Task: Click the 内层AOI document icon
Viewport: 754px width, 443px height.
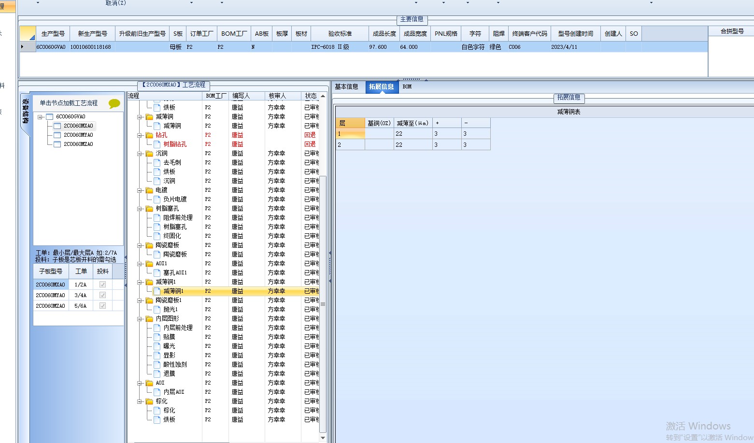Action: [x=157, y=392]
